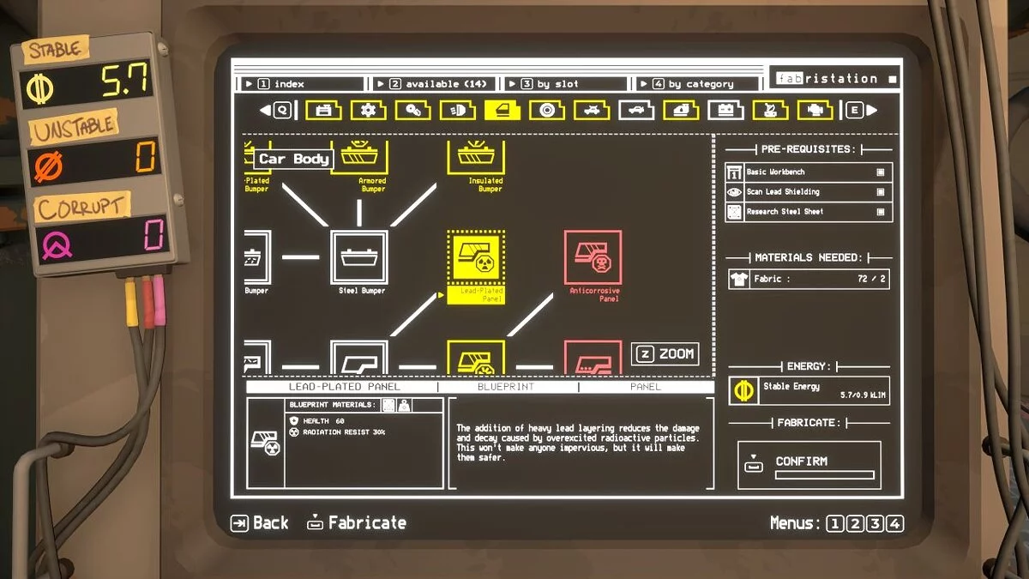Select the LEAD-PLATED PANEL header segment
1029x579 pixels.
point(344,387)
